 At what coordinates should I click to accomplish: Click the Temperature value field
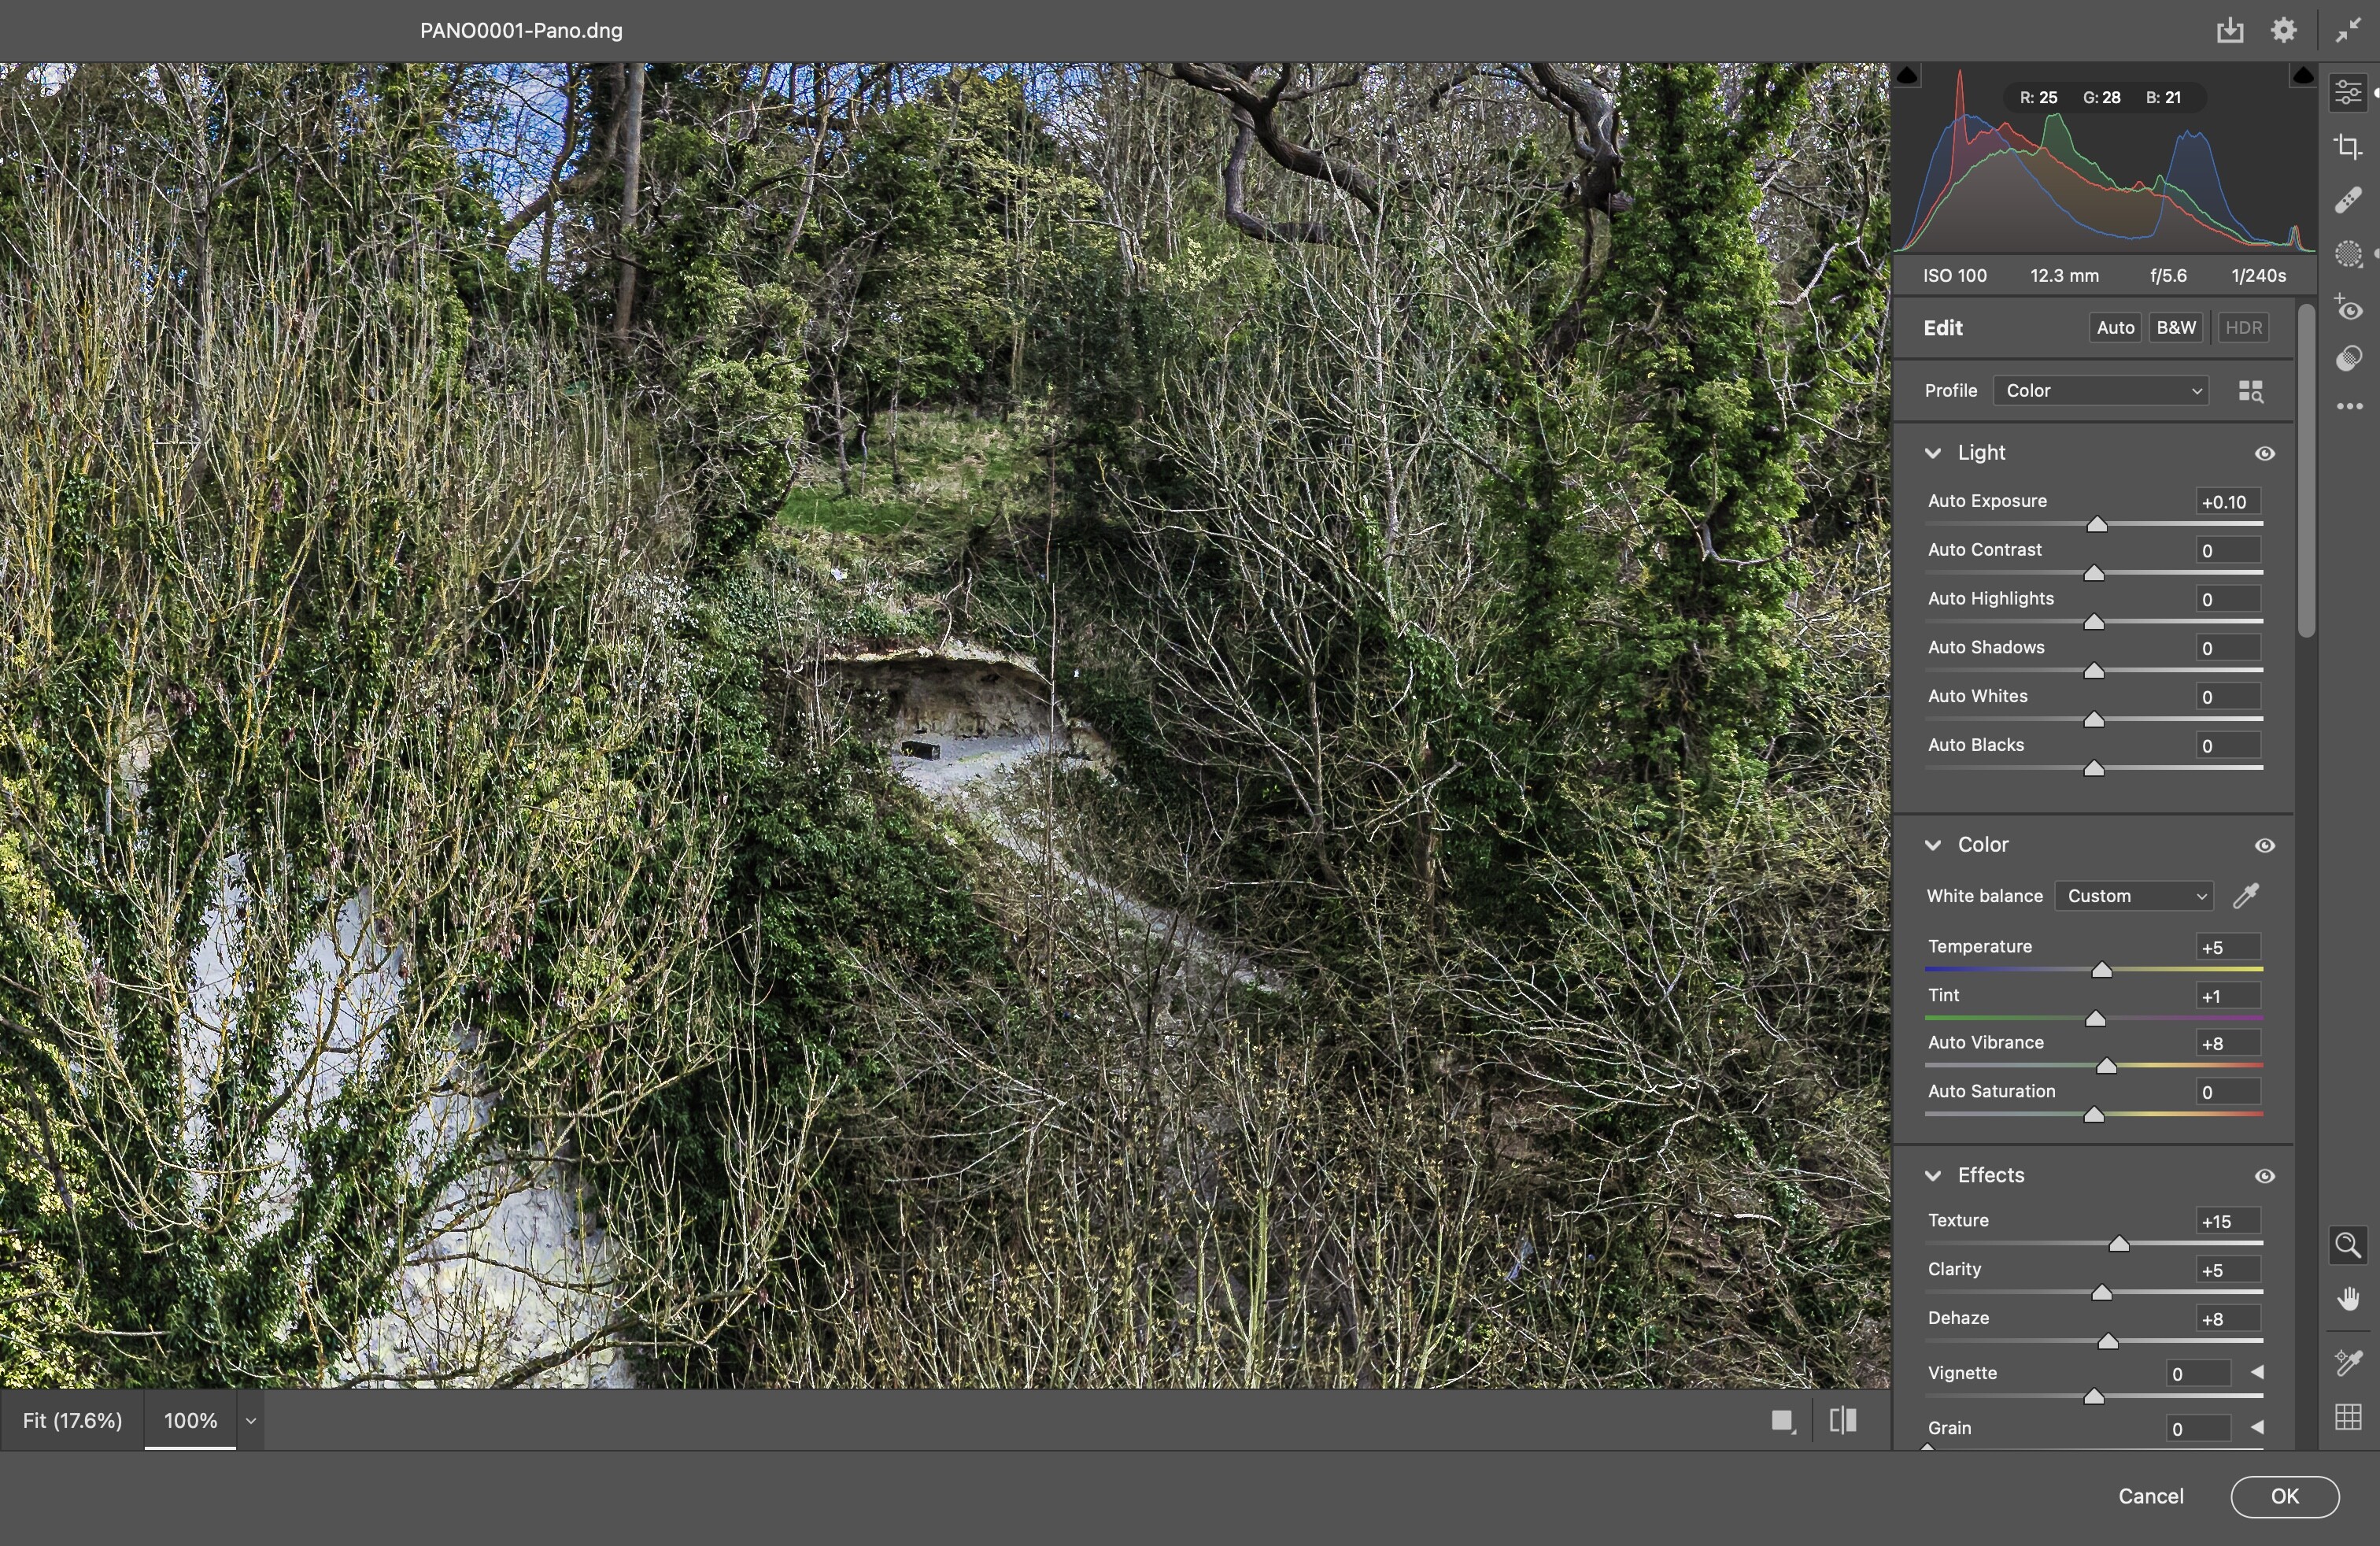coord(2227,947)
